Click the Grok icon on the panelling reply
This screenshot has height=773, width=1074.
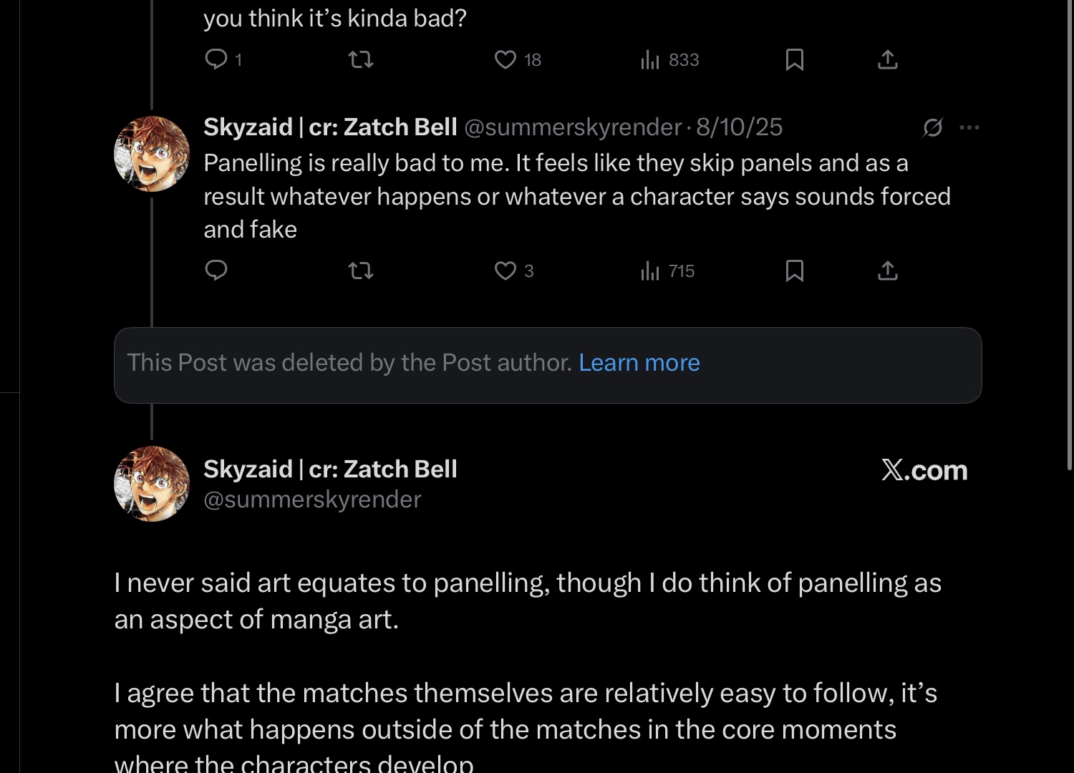point(932,127)
